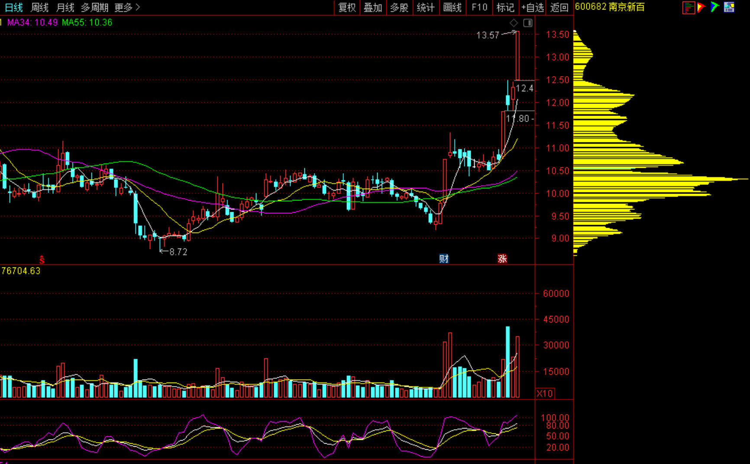
Task: Click the diamond icon above the chart
Action: (x=514, y=23)
